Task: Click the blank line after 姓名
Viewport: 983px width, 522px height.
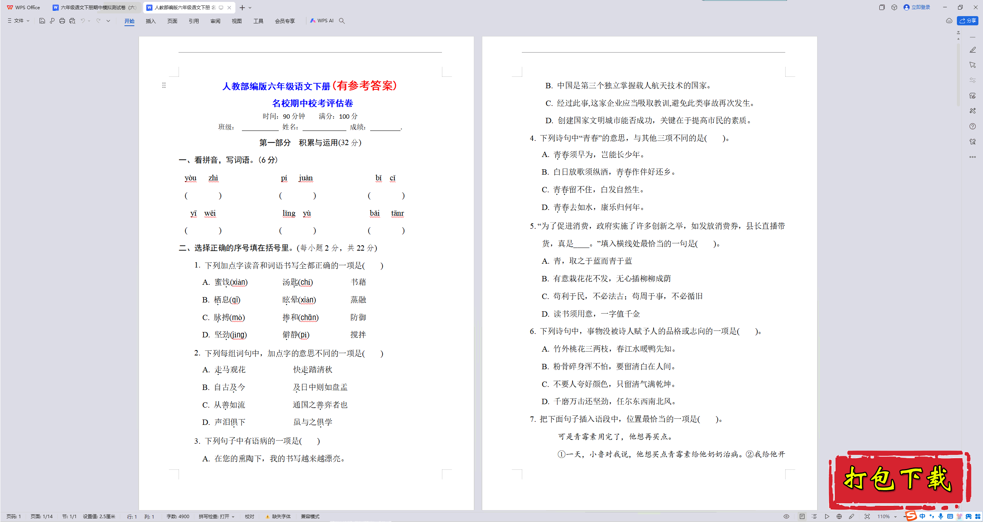Action: tap(324, 127)
